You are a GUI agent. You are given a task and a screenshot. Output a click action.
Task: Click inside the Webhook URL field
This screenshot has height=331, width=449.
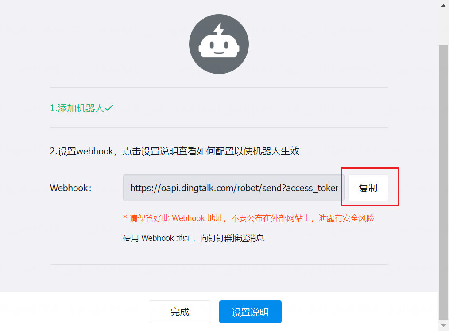tap(234, 188)
